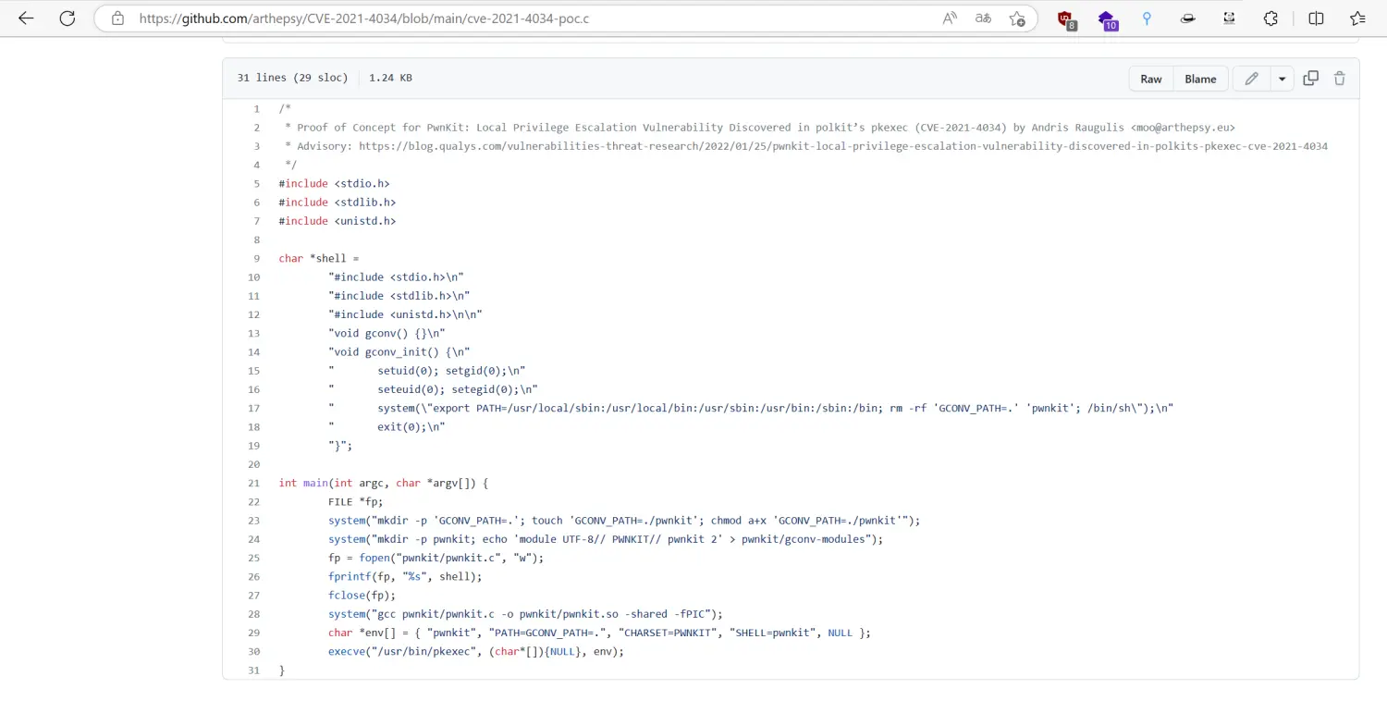Open the Favorites list icon
This screenshot has width=1387, height=713.
1356,18
